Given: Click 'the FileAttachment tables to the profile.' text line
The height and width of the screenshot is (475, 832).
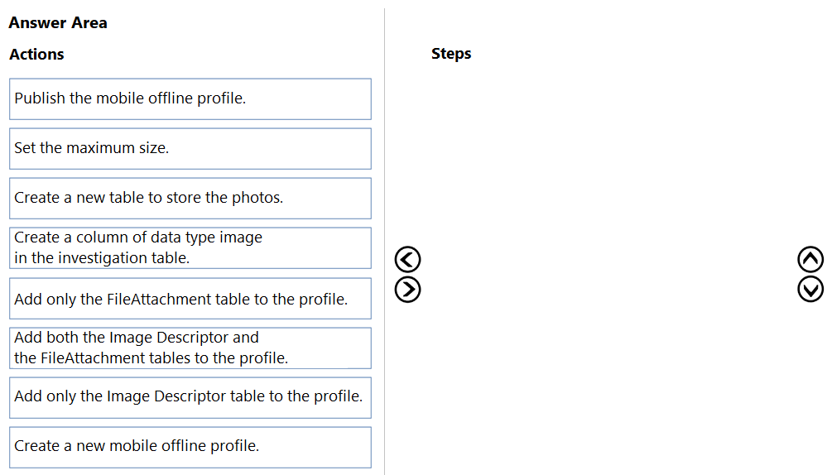Looking at the screenshot, I should [x=151, y=358].
